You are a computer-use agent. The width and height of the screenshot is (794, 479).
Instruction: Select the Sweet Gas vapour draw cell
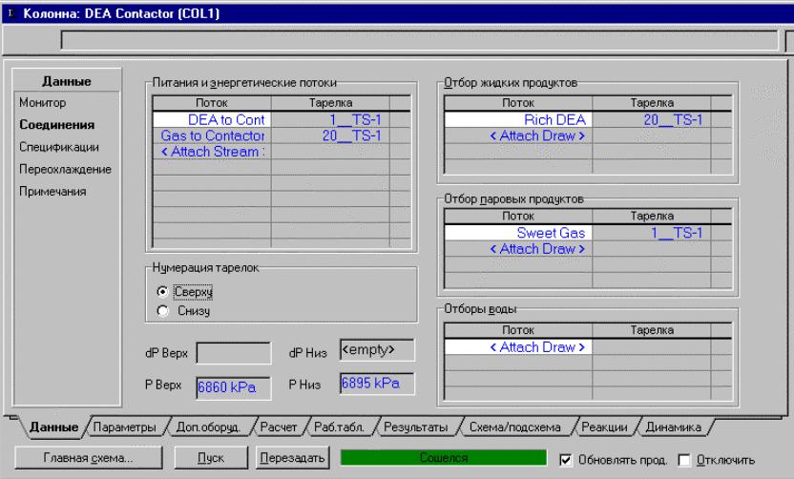[518, 233]
